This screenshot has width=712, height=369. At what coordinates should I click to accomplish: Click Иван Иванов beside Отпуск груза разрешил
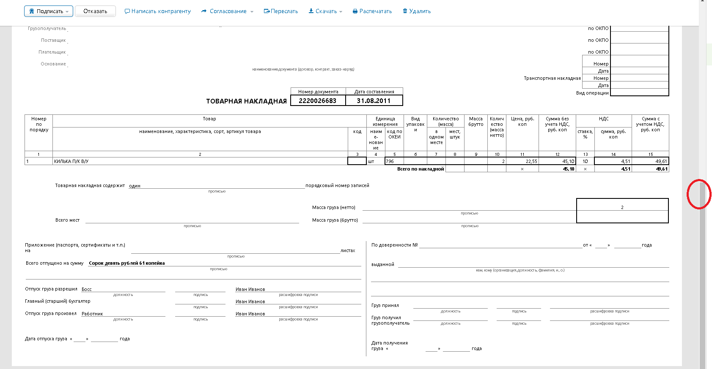pos(250,289)
